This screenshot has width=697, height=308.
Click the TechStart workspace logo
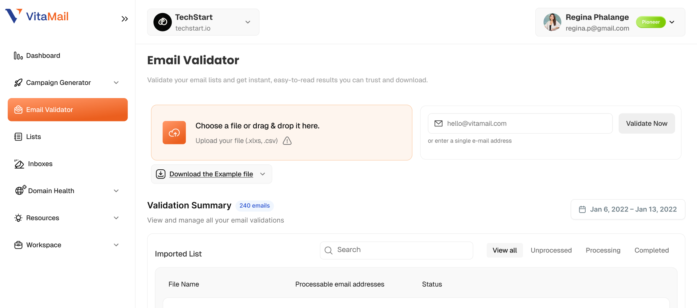coord(163,22)
